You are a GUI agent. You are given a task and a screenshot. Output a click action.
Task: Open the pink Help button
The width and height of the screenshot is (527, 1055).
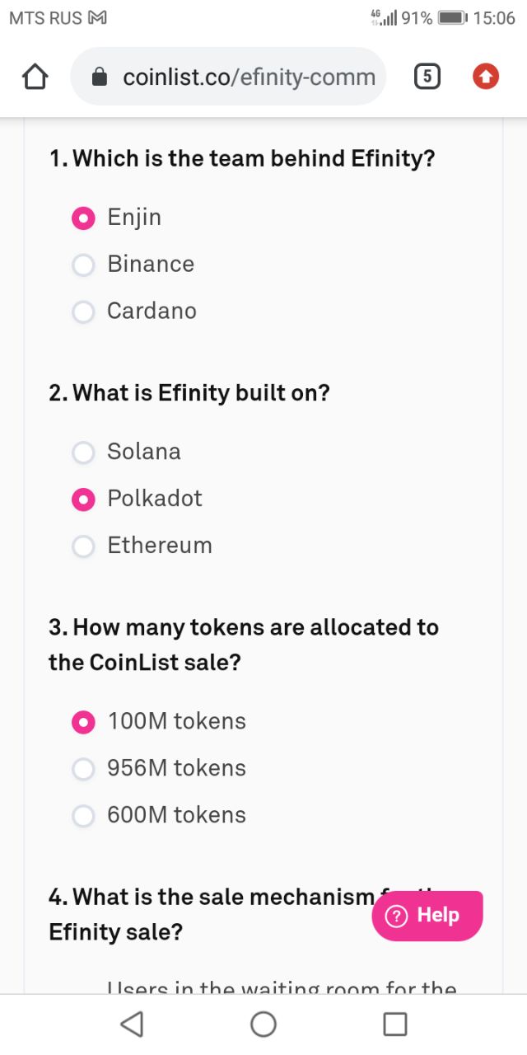(x=427, y=916)
